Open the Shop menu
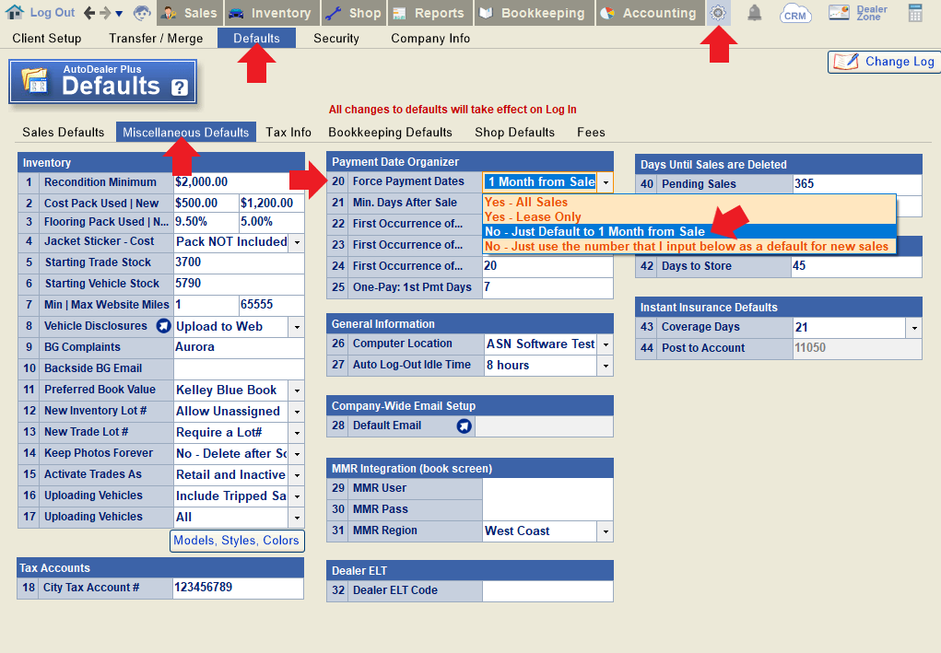Screen dimensions: 941x653 click(354, 13)
